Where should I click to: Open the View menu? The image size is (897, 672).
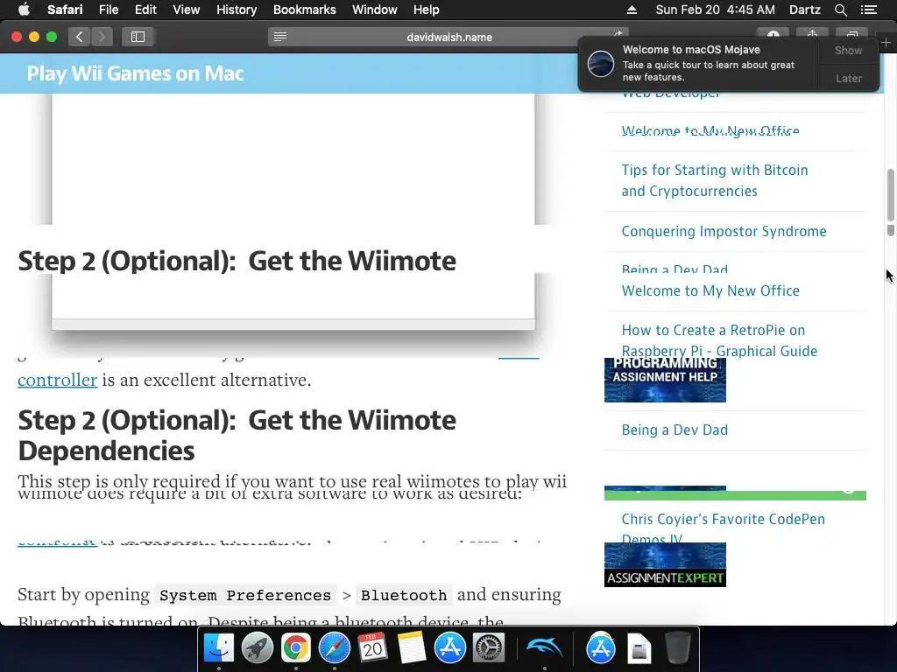186,10
